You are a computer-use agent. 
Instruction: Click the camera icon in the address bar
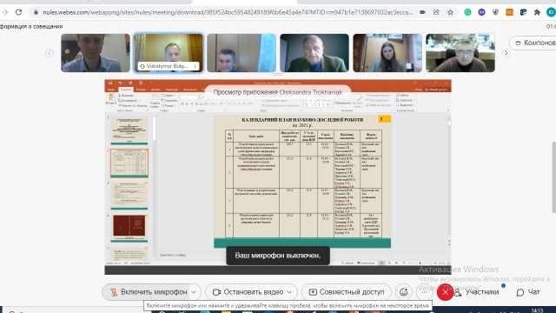point(422,12)
